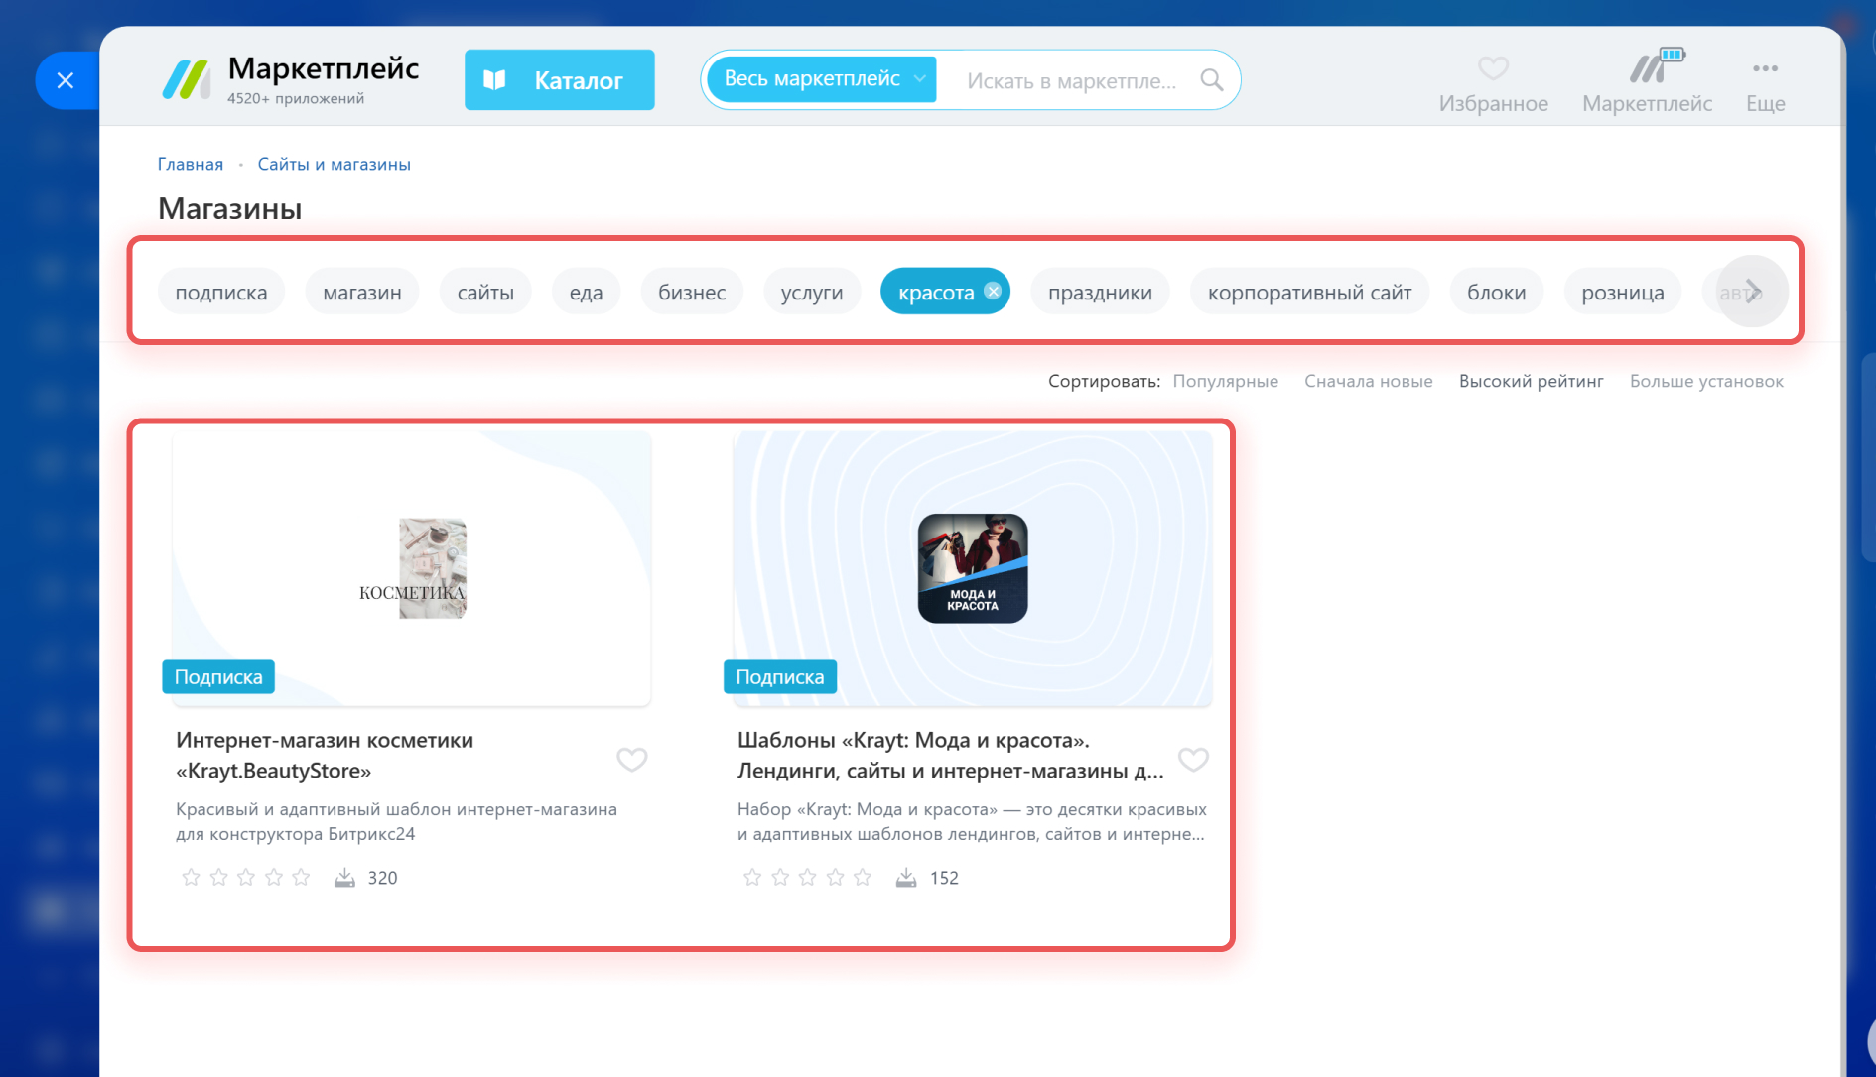This screenshot has width=1876, height=1077.
Task: Click Подписка badge on Krayt.BeautyStore card
Action: [x=218, y=677]
